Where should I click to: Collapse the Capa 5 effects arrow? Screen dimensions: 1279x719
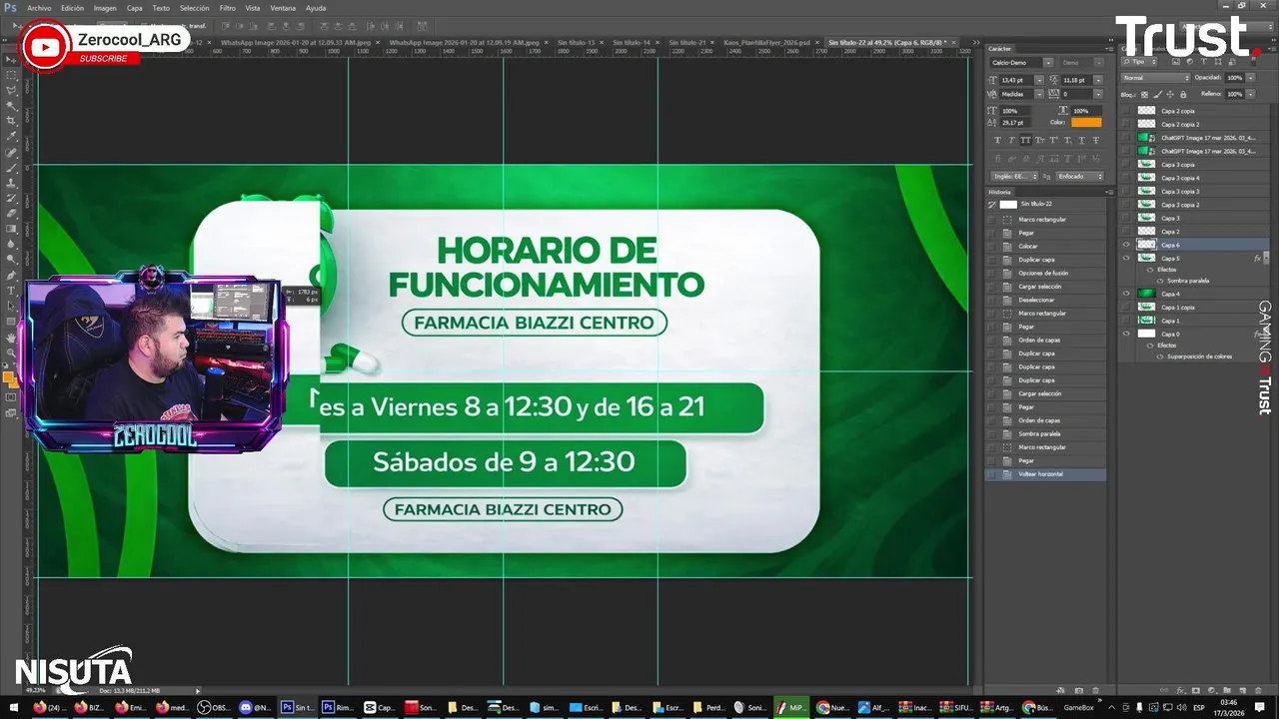[x=1265, y=258]
